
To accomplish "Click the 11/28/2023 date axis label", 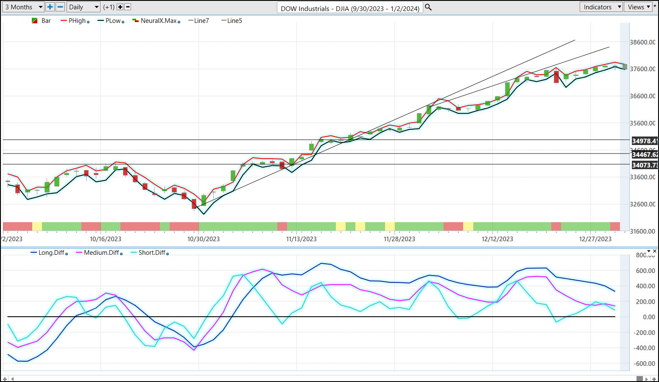I will coord(399,239).
